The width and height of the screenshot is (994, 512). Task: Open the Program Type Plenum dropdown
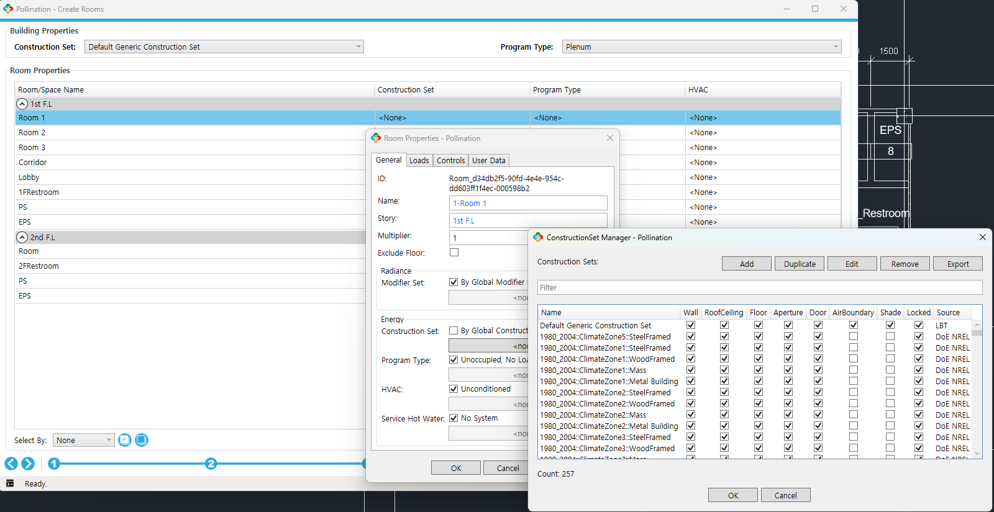tap(702, 47)
